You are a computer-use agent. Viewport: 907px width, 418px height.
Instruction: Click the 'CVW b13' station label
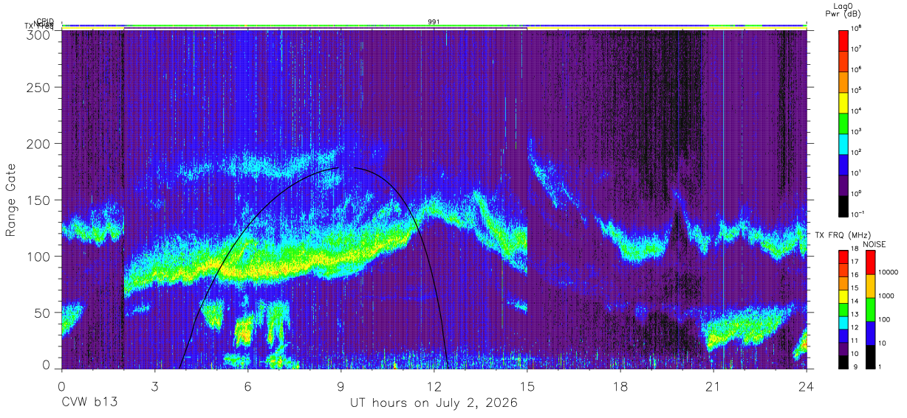pos(89,403)
